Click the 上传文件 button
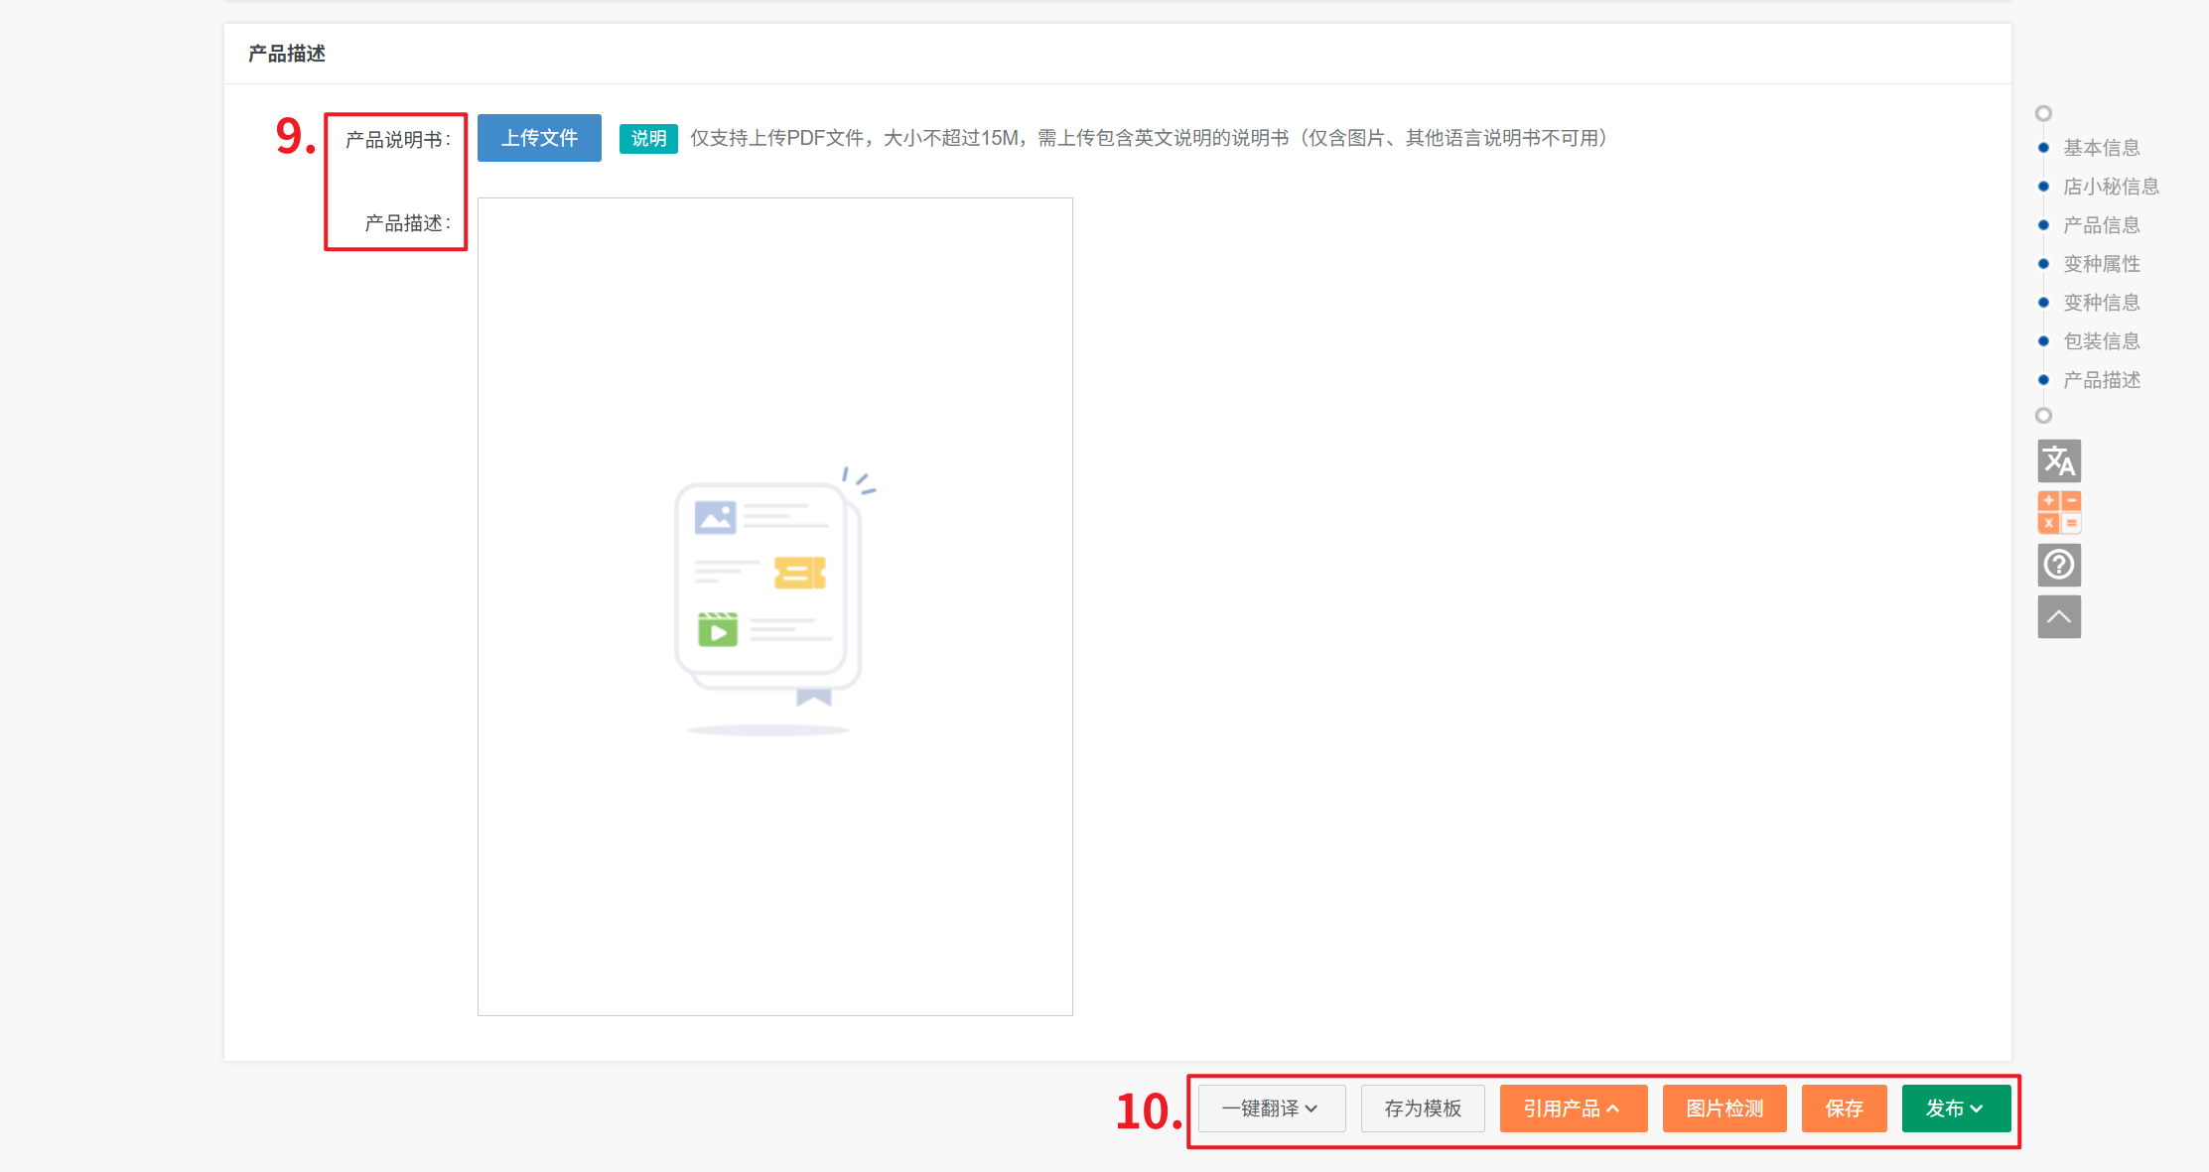 click(x=539, y=138)
